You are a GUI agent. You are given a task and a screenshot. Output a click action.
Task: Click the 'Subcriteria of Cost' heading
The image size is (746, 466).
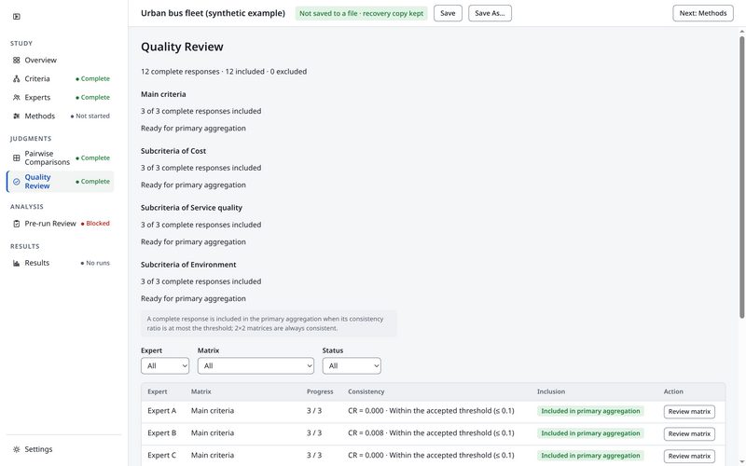(173, 151)
